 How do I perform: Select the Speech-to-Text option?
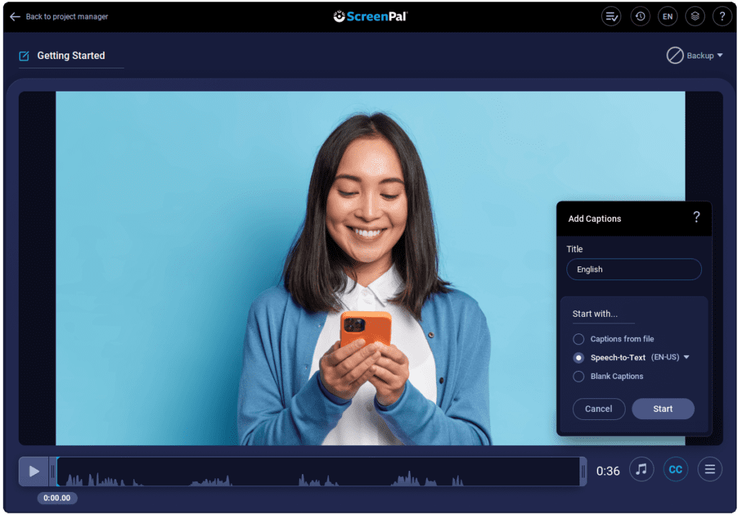[x=578, y=357]
